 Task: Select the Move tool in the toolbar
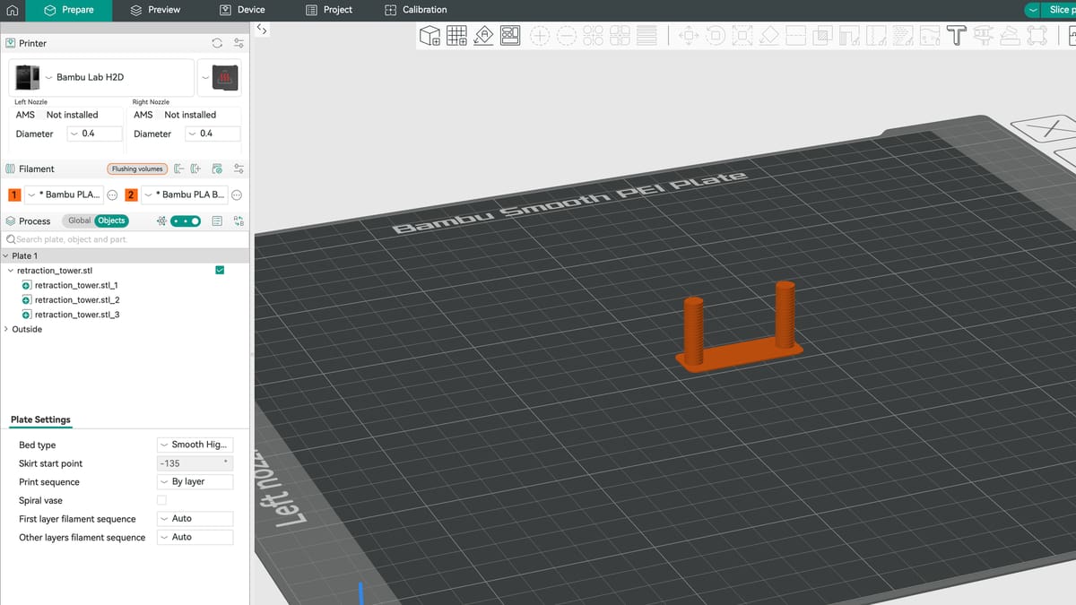690,36
